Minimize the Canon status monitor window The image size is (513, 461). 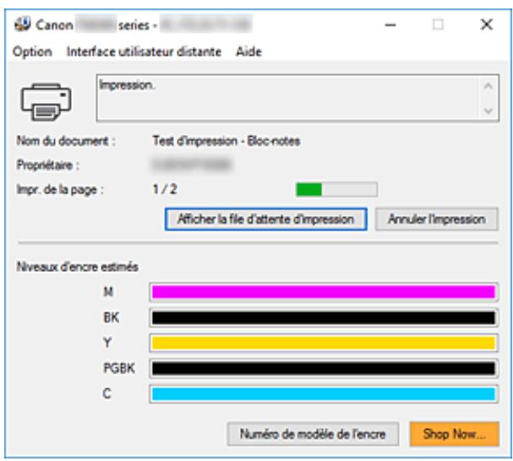pyautogui.click(x=390, y=24)
